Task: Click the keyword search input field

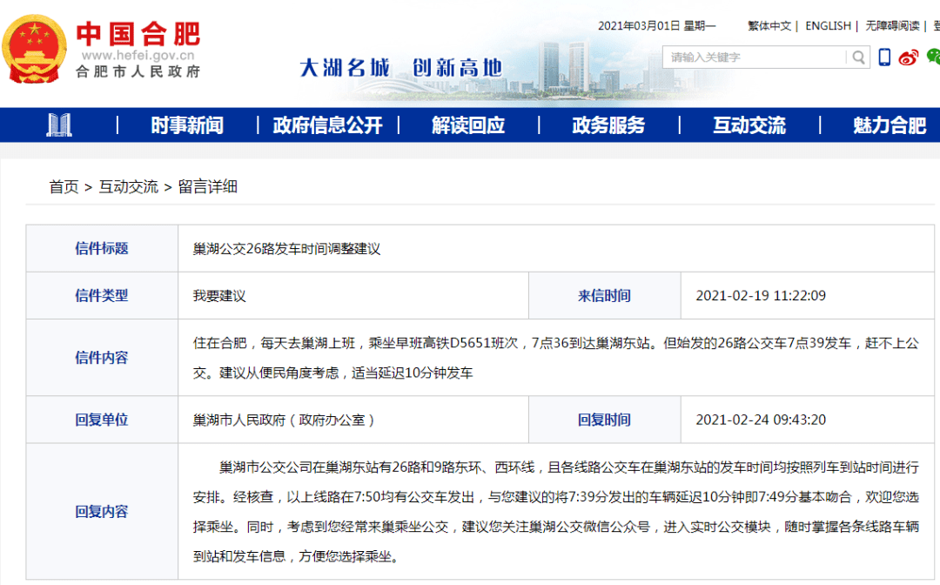Action: pos(755,57)
